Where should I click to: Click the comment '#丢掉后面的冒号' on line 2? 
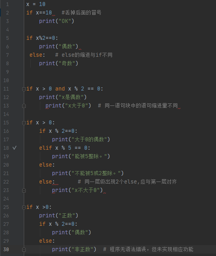tap(81, 12)
